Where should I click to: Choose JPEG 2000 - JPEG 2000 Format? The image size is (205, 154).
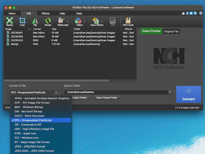[41, 151]
